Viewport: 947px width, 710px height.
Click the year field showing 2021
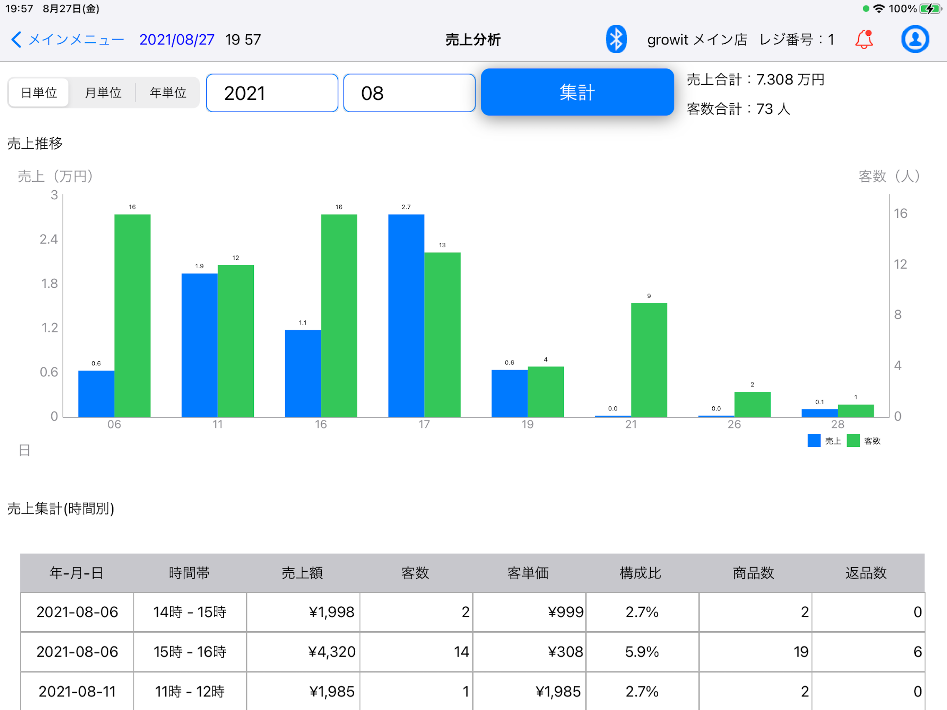tap(272, 93)
